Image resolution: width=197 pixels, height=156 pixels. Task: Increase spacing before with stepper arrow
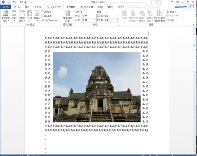118,15
